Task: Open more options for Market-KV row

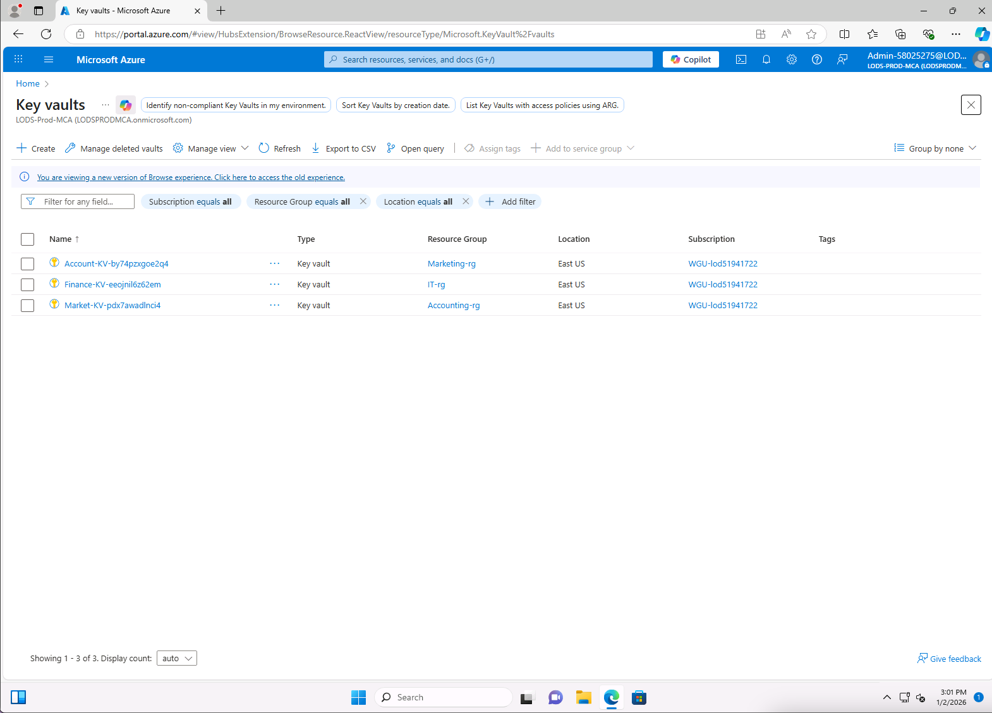Action: [275, 305]
